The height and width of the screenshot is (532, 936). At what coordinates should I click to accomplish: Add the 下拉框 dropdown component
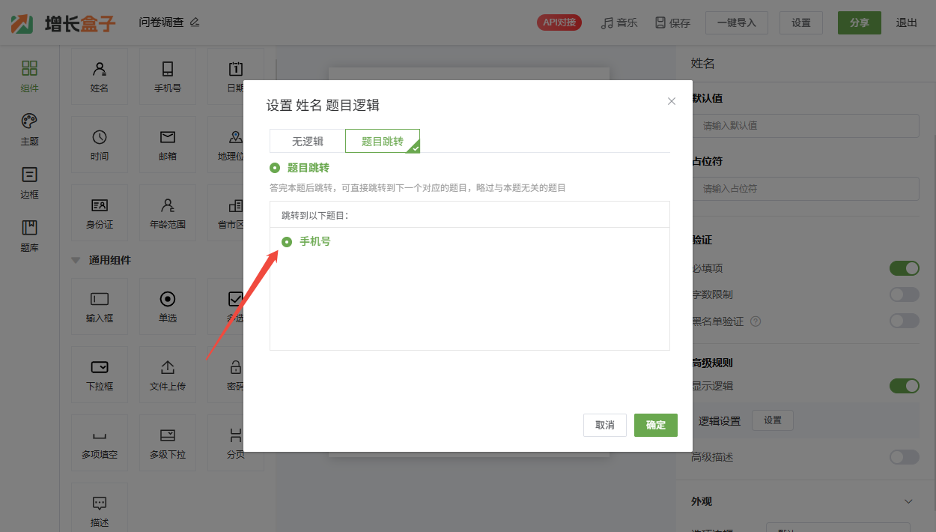100,375
